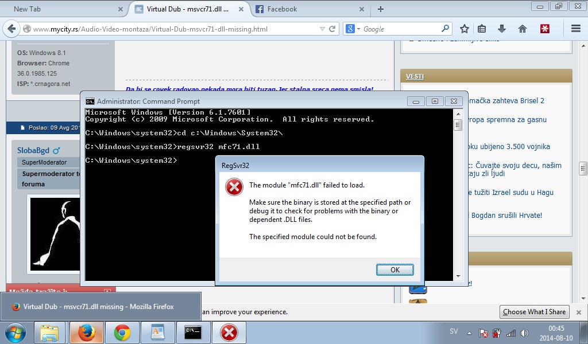Click the red asterisk addon icon
Screen dimensions: 588x344
point(545,29)
